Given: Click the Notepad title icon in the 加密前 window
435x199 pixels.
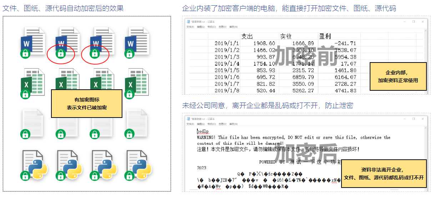Looking at the screenshot, I should point(189,21).
